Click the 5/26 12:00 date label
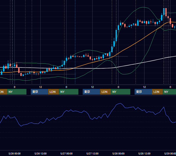Image resolution: width=176 pixels, height=156 pixels. tap(41, 153)
